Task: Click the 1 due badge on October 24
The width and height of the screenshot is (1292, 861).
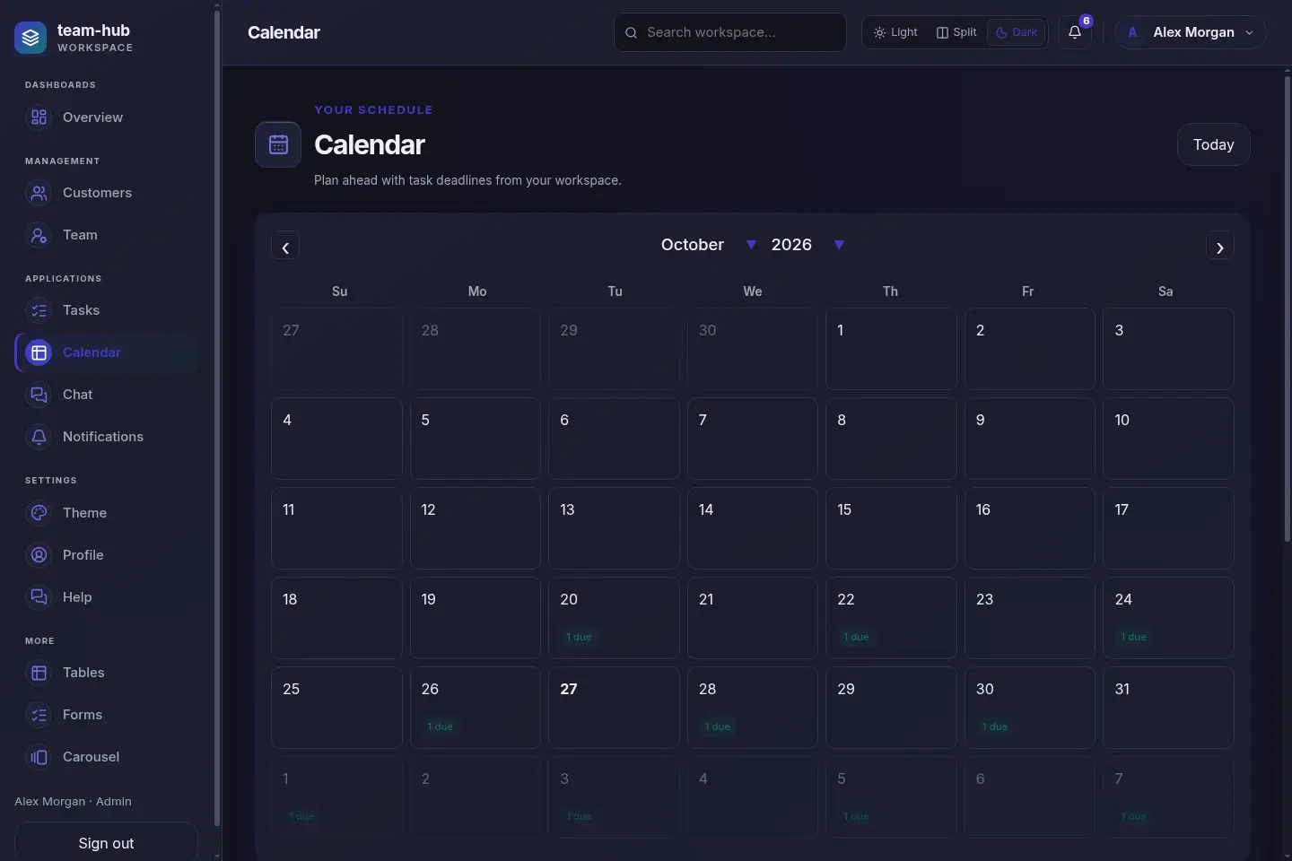Action: (1134, 637)
